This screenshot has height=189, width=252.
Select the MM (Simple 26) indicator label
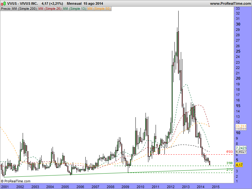(50, 9)
